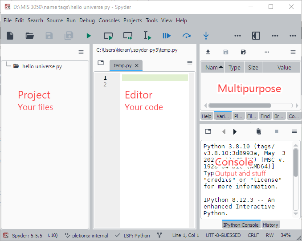The width and height of the screenshot is (302, 241).
Task: Save data as icon in Variable Explorer
Action: [244, 52]
